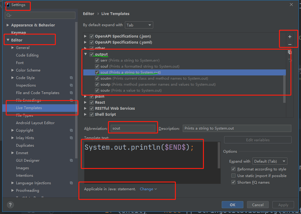Click the project icon beside File and Code Templates
Viewport: 301px width, 214px height.
(71, 93)
